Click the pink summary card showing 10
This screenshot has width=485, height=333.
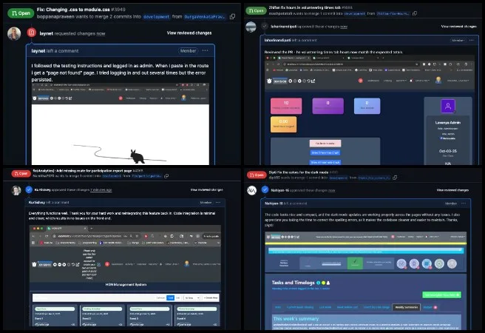pos(285,104)
